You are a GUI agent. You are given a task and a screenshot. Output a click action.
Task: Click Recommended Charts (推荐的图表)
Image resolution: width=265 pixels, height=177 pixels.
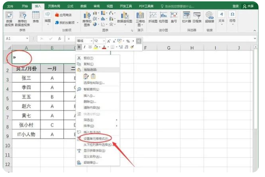click(x=87, y=19)
